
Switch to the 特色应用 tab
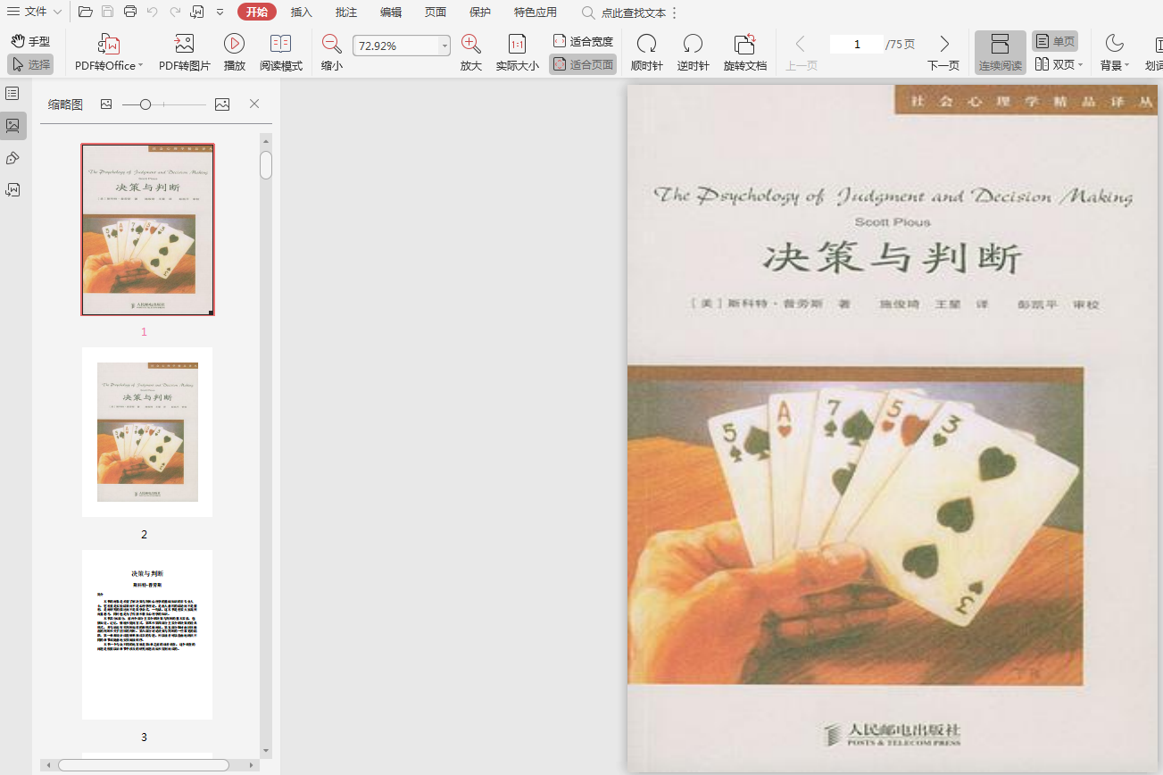(536, 12)
